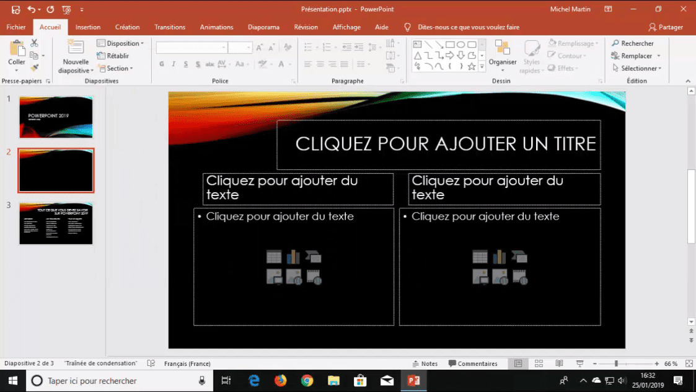Insert a table using the left placeholder icon

(x=274, y=257)
